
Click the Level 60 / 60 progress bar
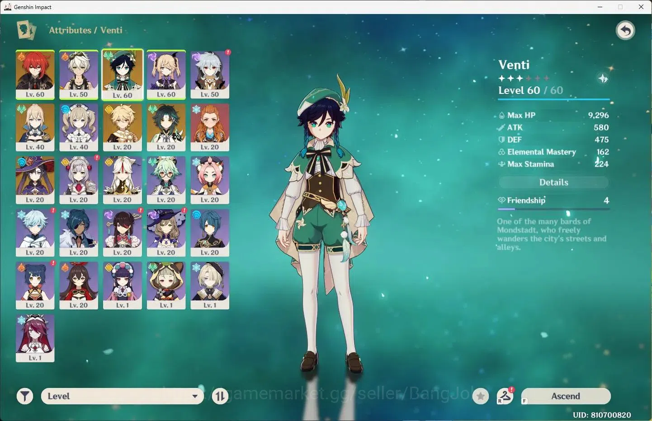(554, 99)
